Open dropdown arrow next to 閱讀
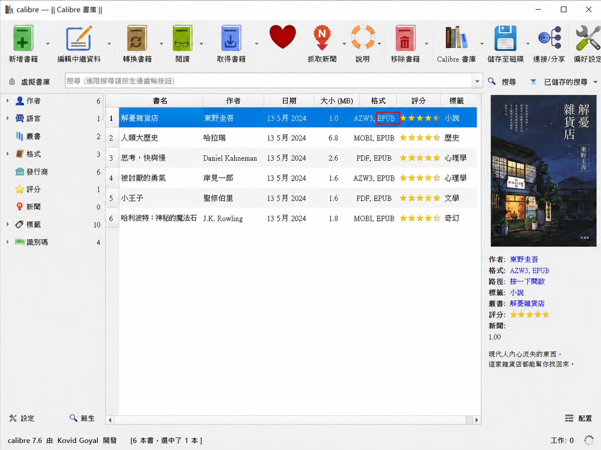Viewport: 601px width, 450px height. 201,44
